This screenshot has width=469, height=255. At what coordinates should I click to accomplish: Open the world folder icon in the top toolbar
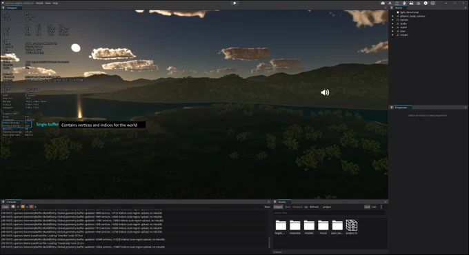397,3
